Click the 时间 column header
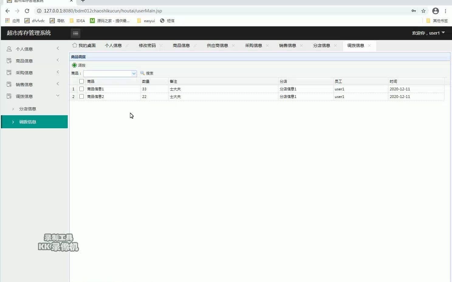Viewport: 452px width, 282px height. (x=416, y=81)
